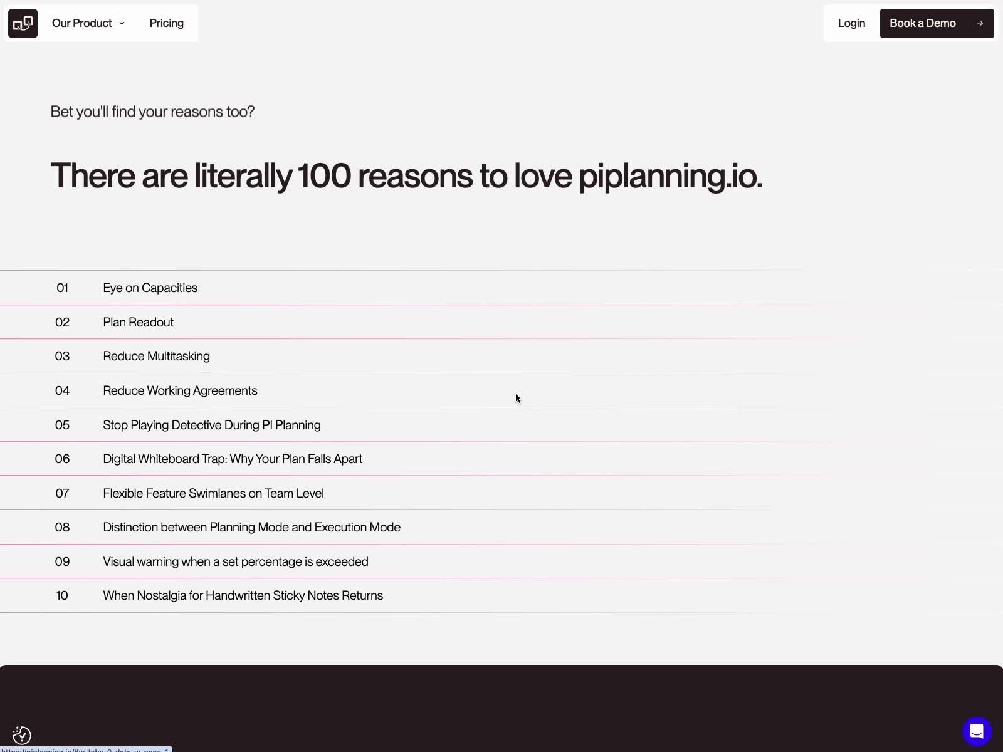Open Reduce Working Agreements item
1003x752 pixels.
[180, 391]
